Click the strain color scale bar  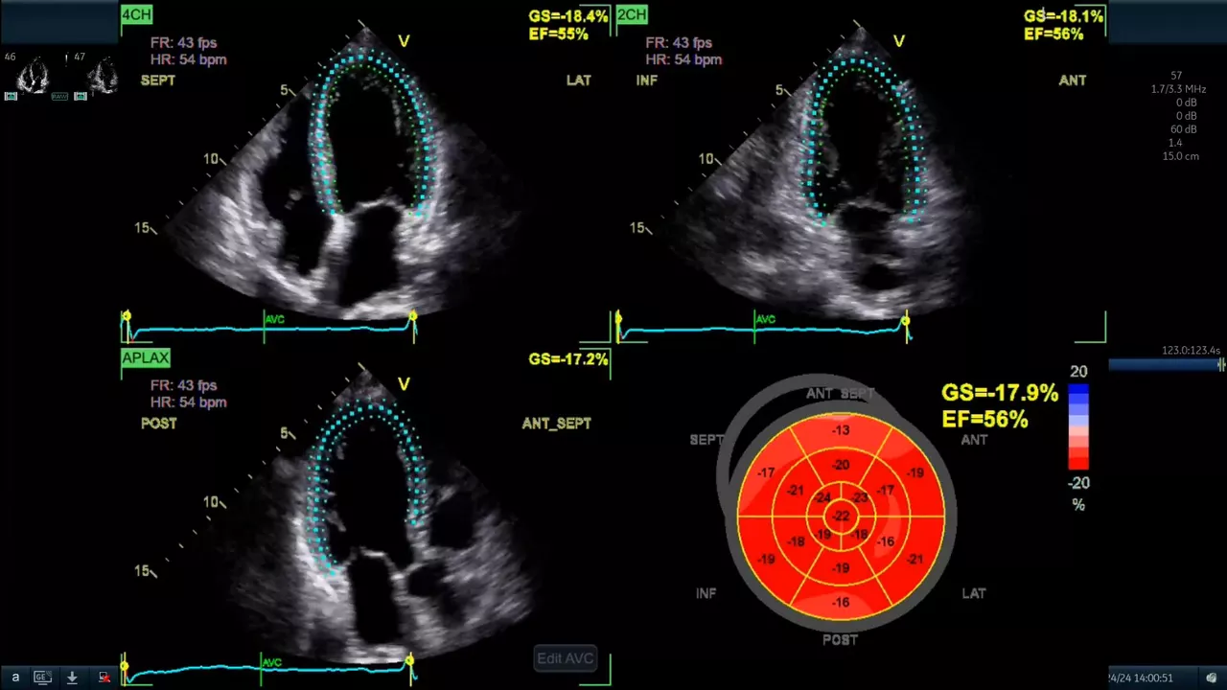click(x=1078, y=427)
